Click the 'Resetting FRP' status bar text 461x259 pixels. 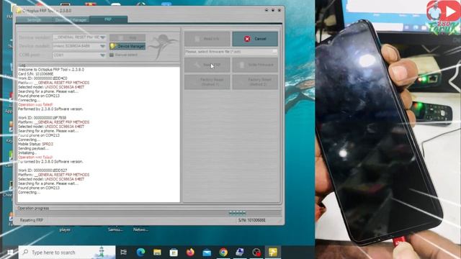[x=32, y=220]
